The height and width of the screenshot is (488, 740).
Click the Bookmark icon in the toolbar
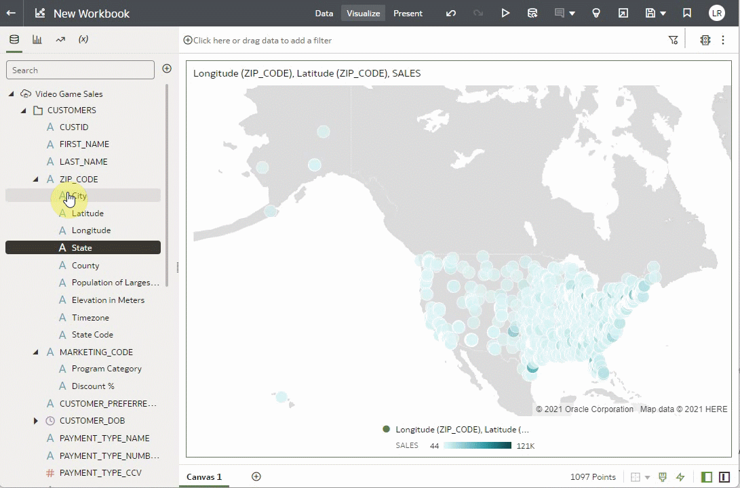[686, 13]
